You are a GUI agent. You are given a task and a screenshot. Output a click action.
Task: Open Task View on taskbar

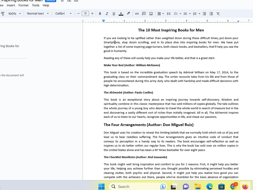[x=174, y=187]
